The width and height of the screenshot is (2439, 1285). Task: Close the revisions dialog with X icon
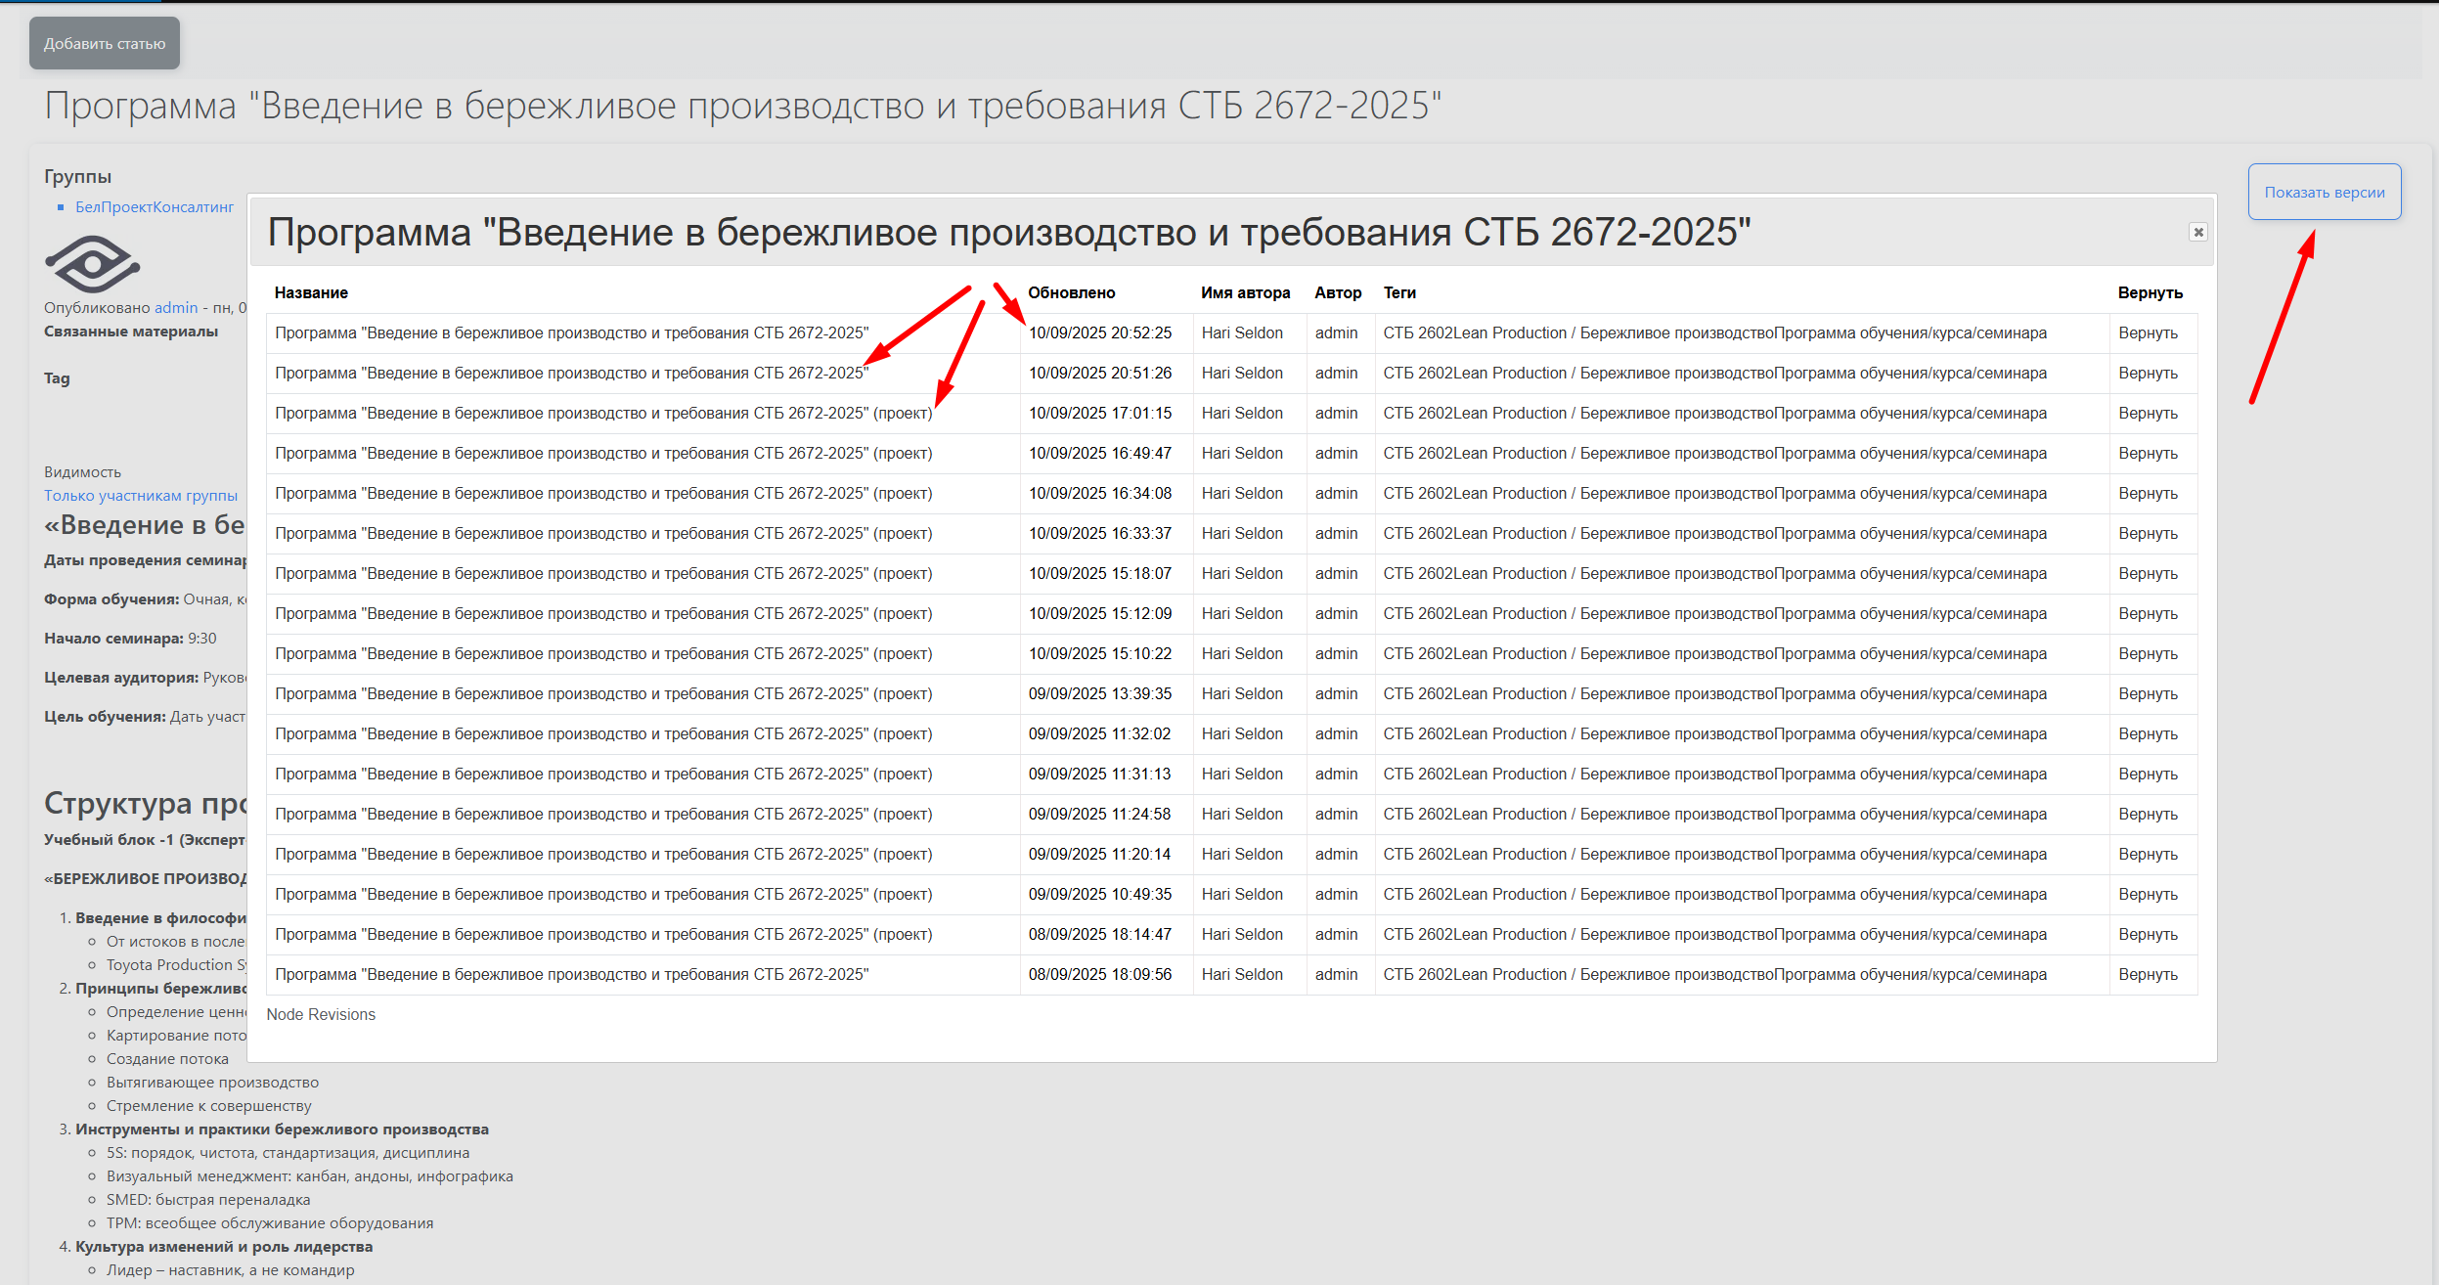point(2197,232)
